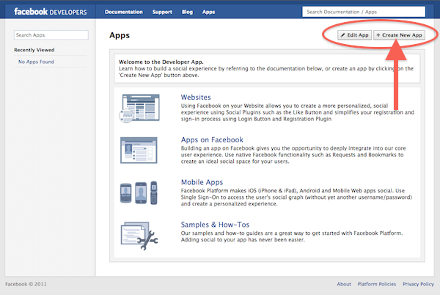Click the Apps on Facebook page icon
The height and width of the screenshot is (295, 440).
coord(139,150)
